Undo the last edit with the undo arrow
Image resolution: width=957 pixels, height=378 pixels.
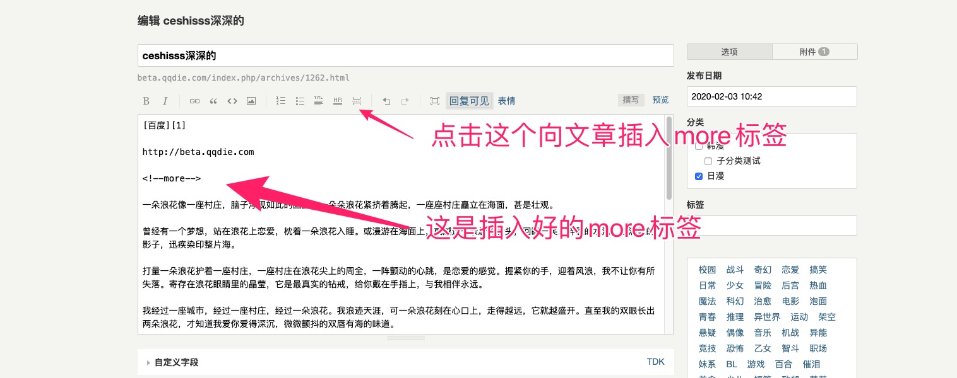click(386, 101)
